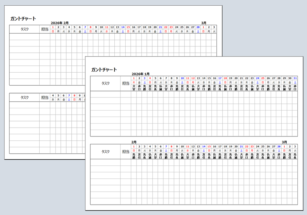Click date 28 in back sheet's February header

(198, 27)
